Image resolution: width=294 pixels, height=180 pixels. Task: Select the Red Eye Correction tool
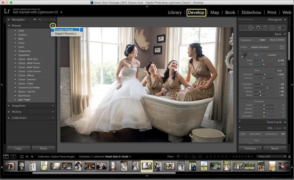[x=258, y=28]
